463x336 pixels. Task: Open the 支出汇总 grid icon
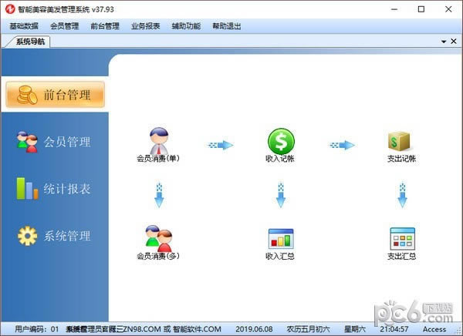coord(402,244)
